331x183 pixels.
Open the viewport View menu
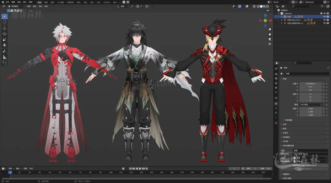29,6
